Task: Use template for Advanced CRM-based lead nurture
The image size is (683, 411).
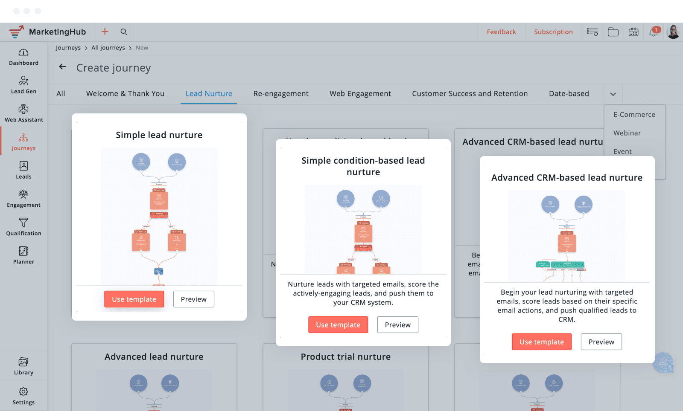Action: pos(542,342)
